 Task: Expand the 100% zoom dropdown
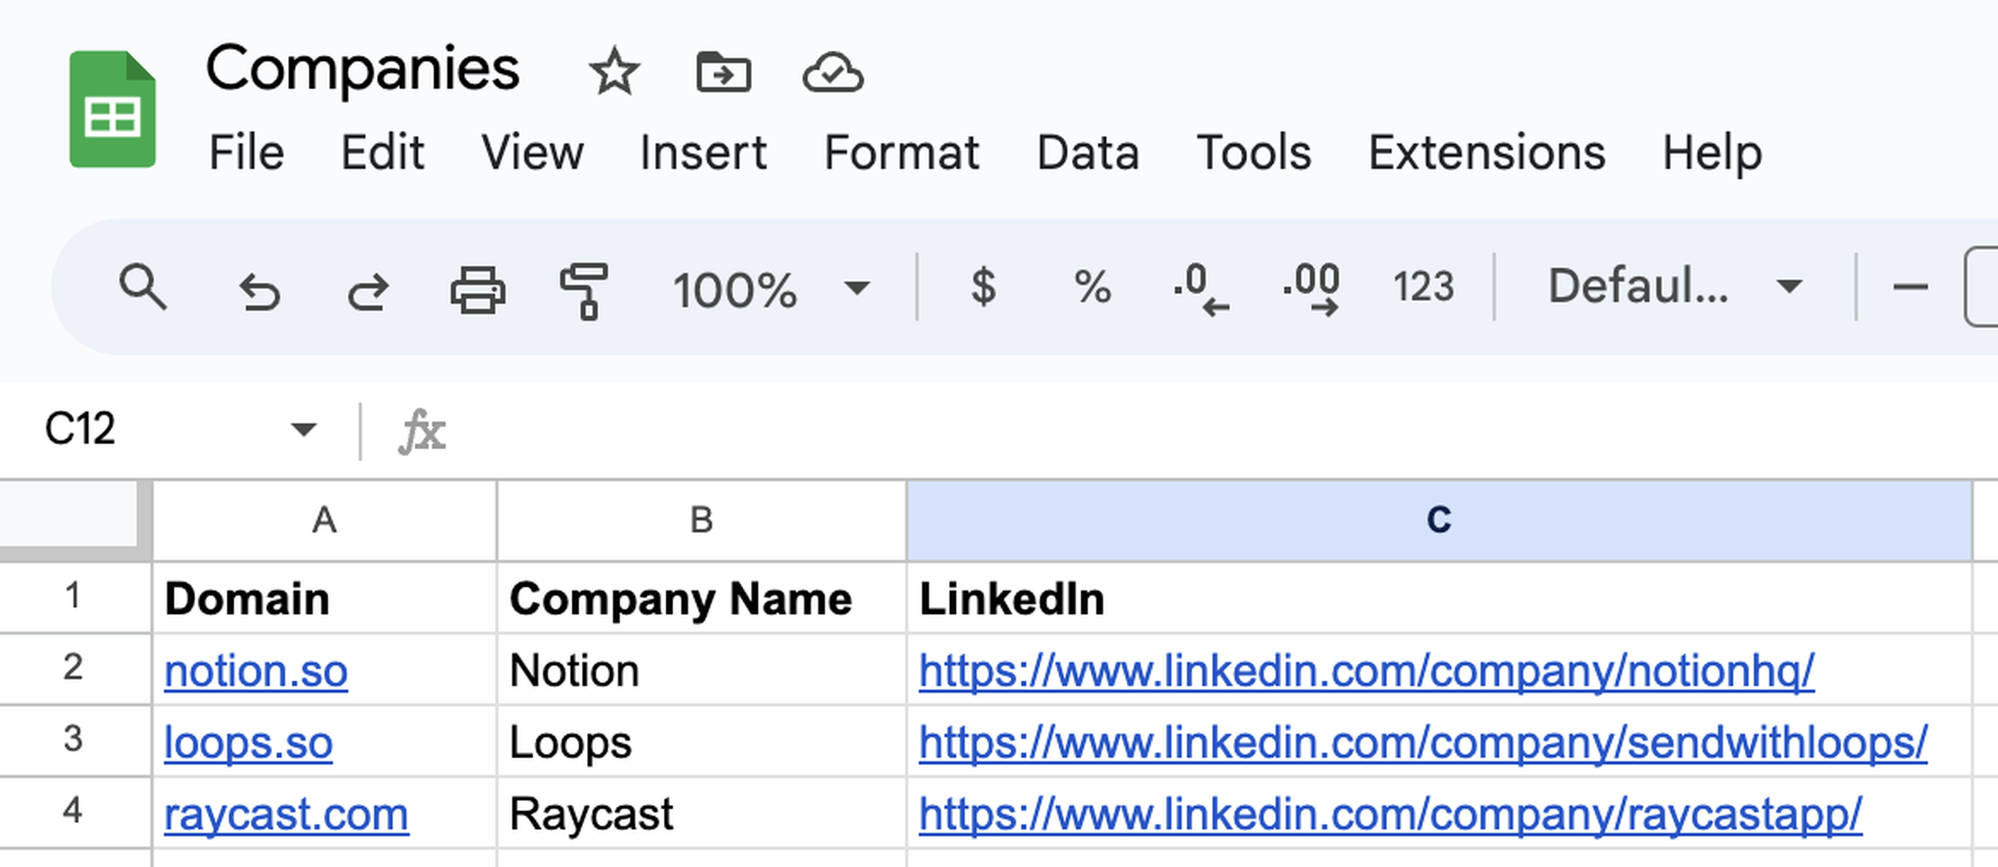point(856,289)
